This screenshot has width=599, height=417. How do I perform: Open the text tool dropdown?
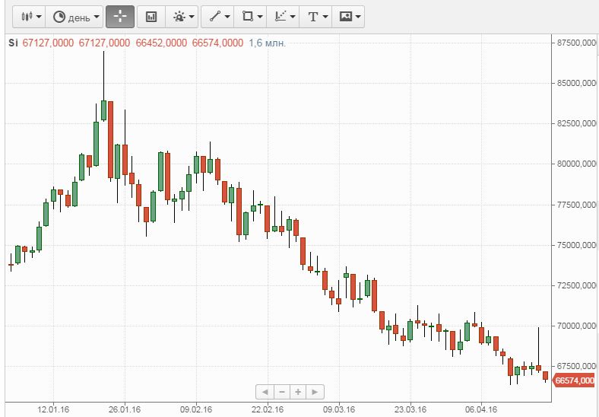click(315, 17)
